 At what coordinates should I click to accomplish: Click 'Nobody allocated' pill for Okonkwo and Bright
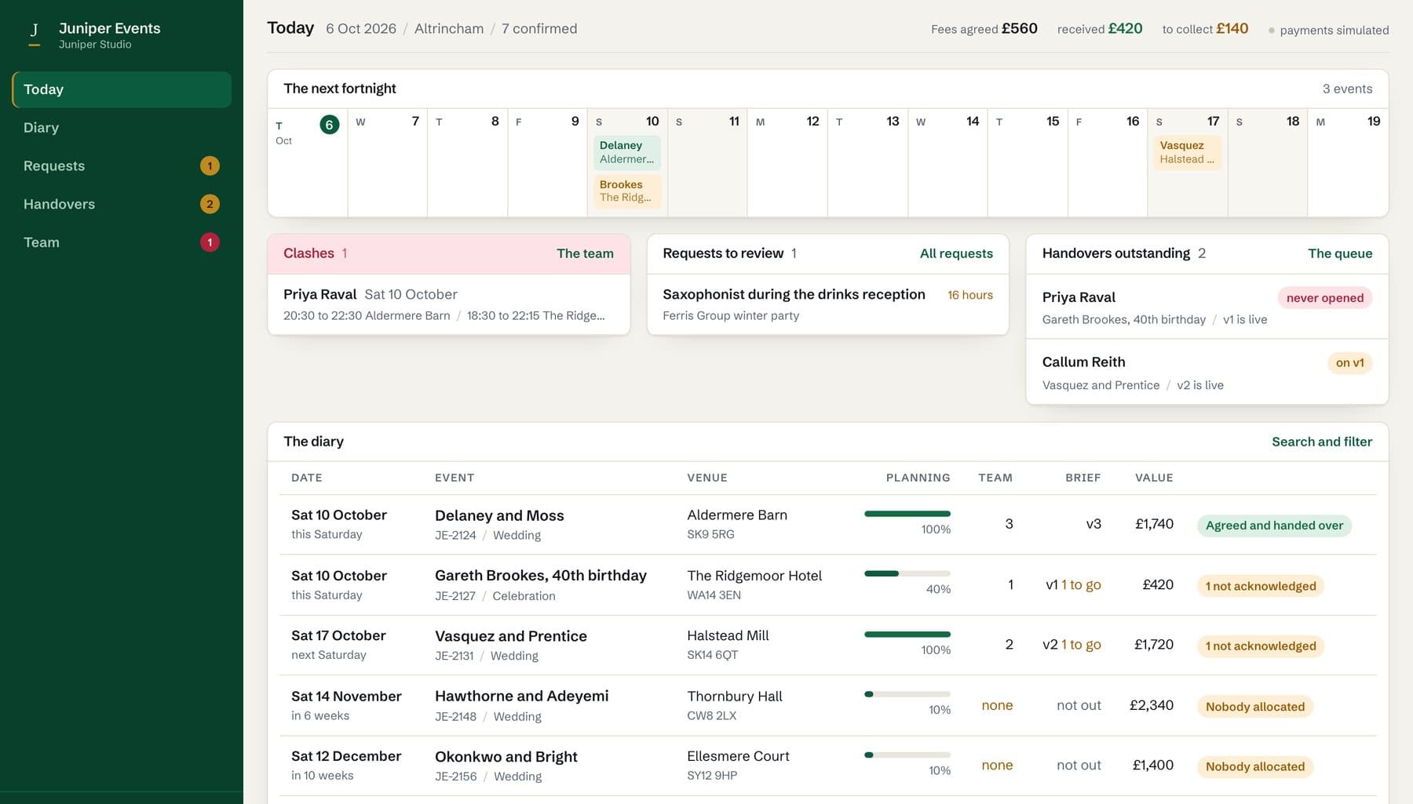tap(1255, 767)
